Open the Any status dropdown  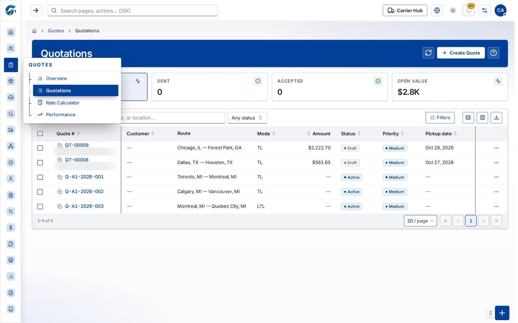point(247,118)
